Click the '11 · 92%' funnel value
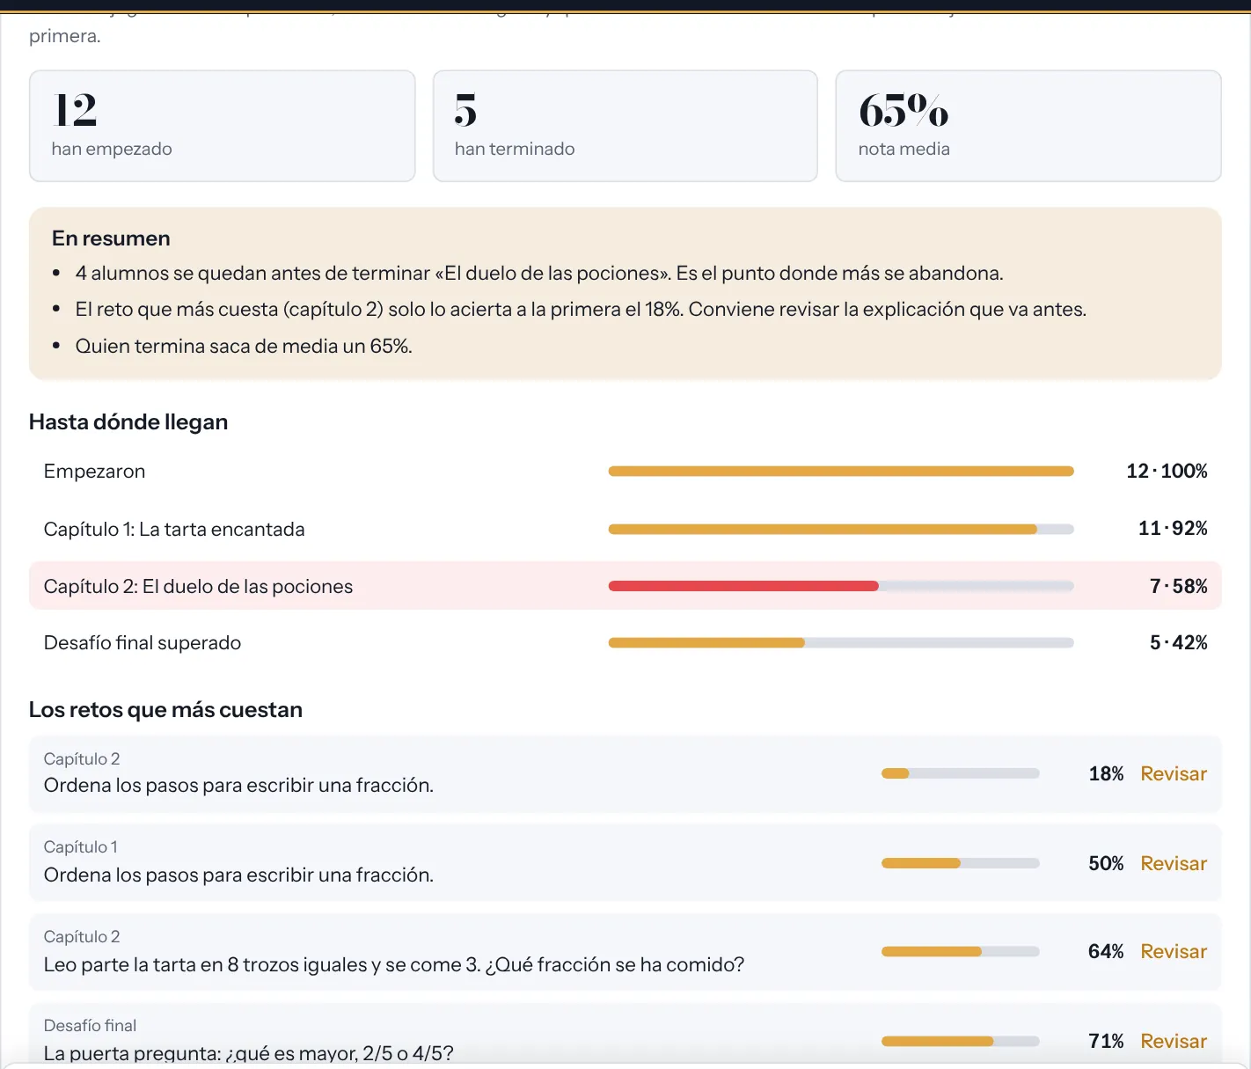 (1173, 529)
